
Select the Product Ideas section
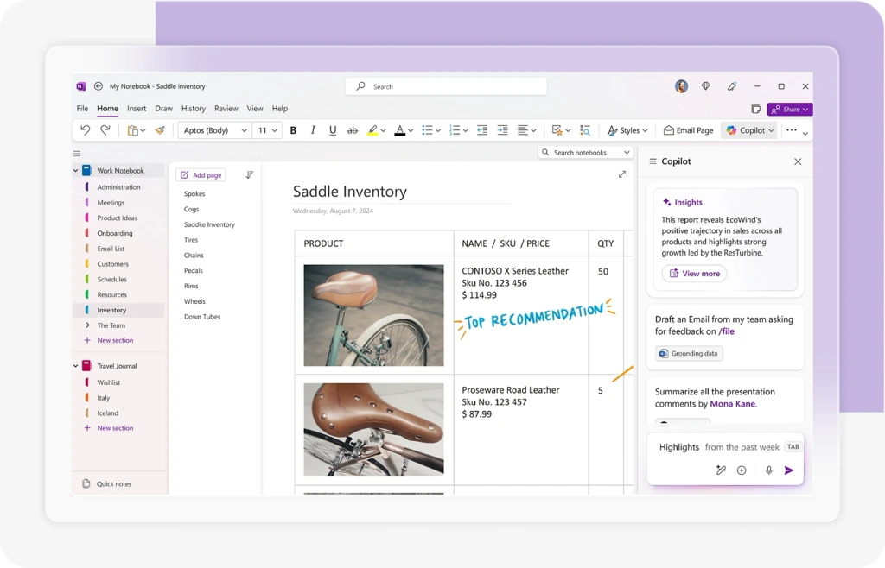117,218
